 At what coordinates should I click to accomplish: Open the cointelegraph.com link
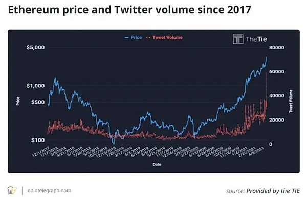pyautogui.click(x=49, y=191)
